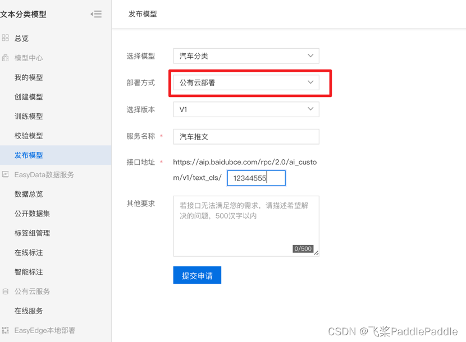The height and width of the screenshot is (342, 466).
Task: Click inside the 其他要求 text area
Action: click(x=246, y=224)
